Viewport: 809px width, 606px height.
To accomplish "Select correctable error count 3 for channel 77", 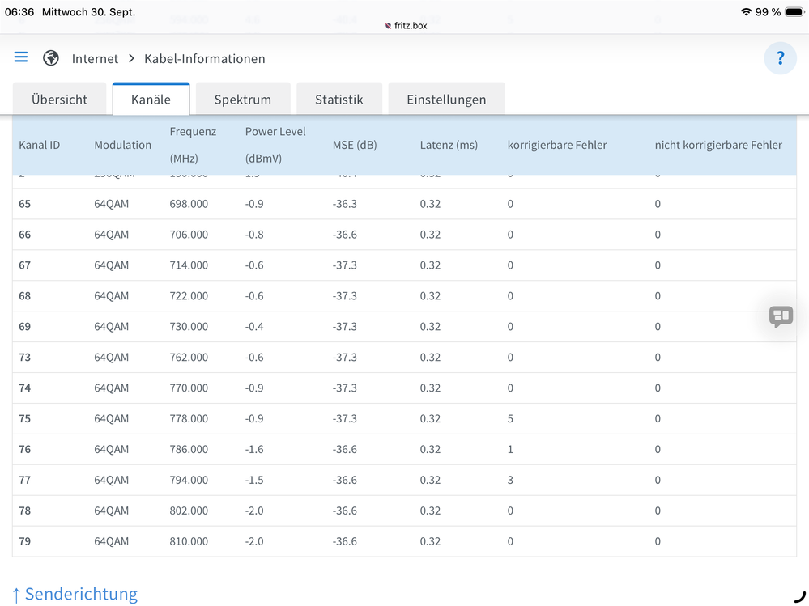I will [510, 480].
